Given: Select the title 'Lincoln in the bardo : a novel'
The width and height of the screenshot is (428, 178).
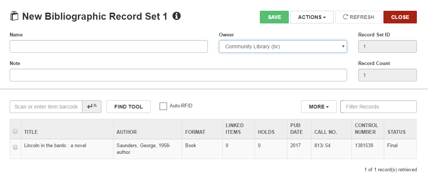Looking at the screenshot, I should 55,145.
